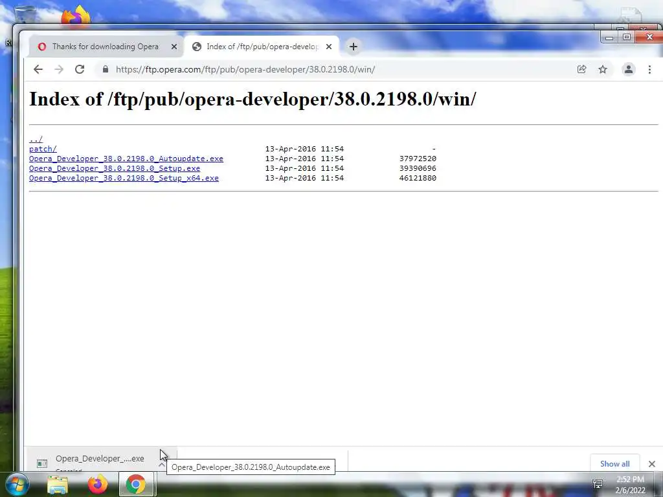Reload the page with the refresh icon
Screen dimensions: 663x497
click(80, 69)
